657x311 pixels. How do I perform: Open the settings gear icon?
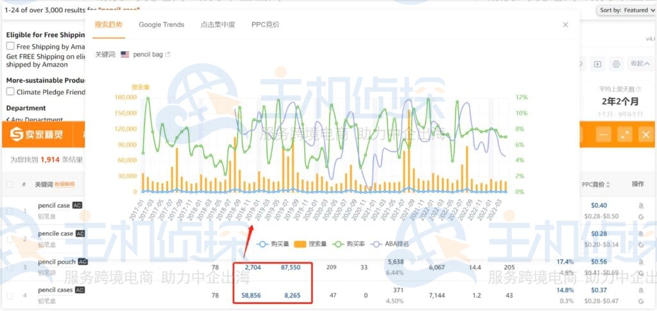616,64
